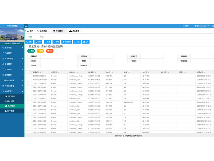Click the 容器编号 search input field
Image resolution: width=214 pixels, height=161 pixels.
[52, 56]
